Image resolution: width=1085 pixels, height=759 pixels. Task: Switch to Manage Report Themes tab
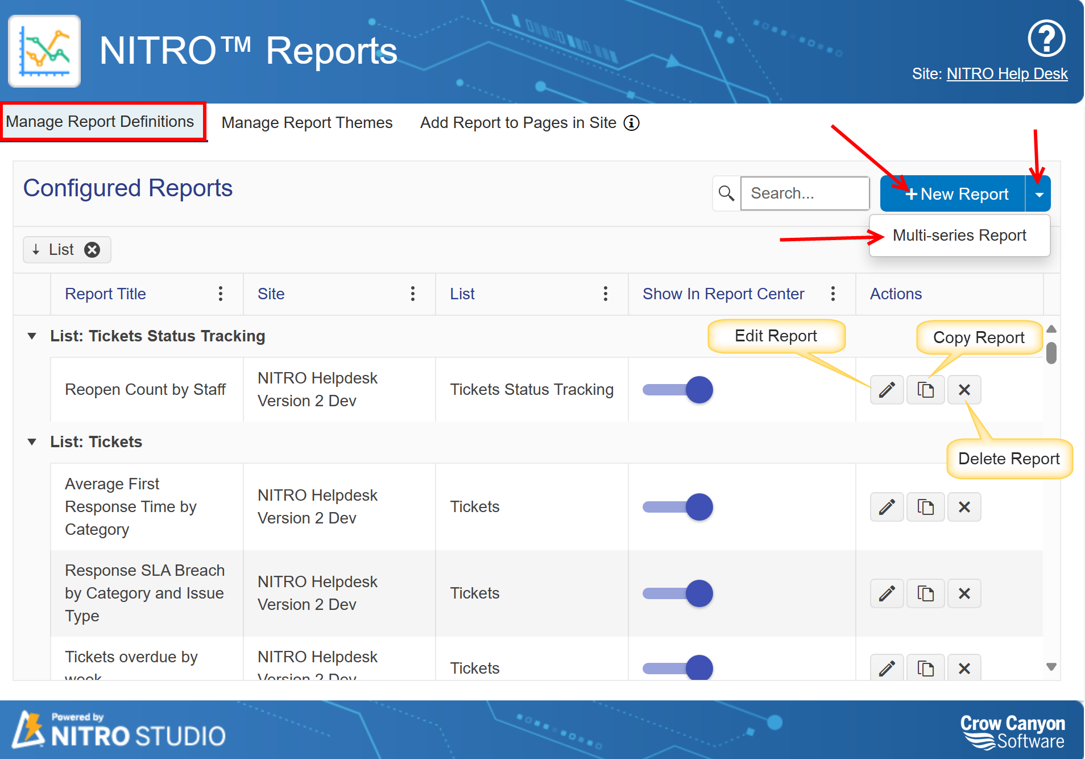point(307,123)
